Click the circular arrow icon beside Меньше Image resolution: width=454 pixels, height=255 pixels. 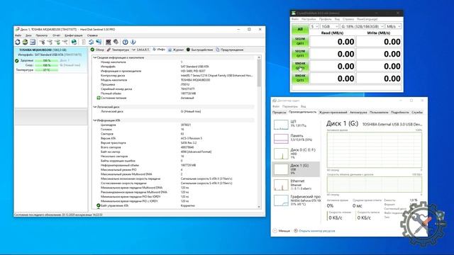coord(275,231)
